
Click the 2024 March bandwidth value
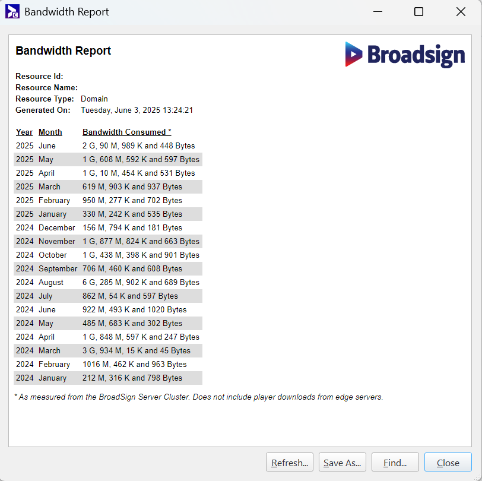point(137,350)
